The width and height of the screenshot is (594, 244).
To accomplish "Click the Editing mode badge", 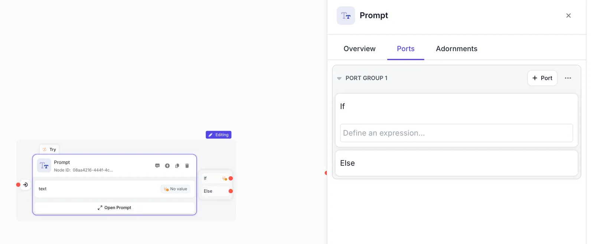I will 219,135.
